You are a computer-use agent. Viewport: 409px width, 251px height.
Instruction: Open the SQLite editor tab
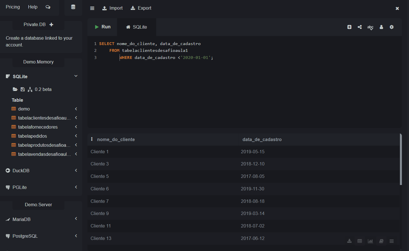(x=137, y=27)
